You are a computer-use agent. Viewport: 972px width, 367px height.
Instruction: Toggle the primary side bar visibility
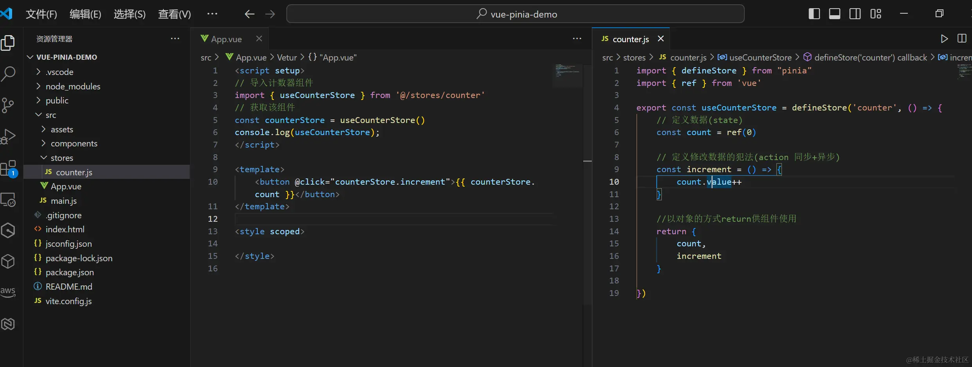click(x=814, y=14)
